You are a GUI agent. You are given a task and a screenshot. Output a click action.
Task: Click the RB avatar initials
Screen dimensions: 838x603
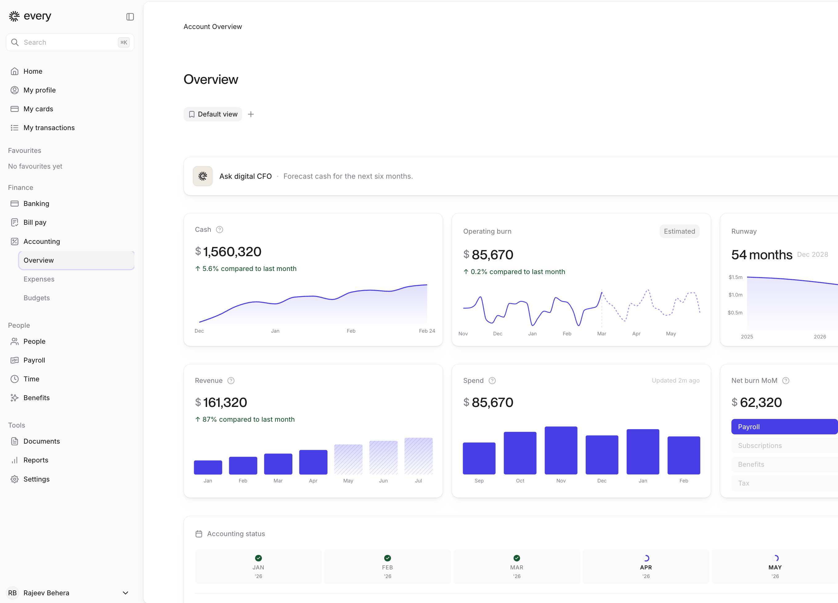tap(13, 593)
